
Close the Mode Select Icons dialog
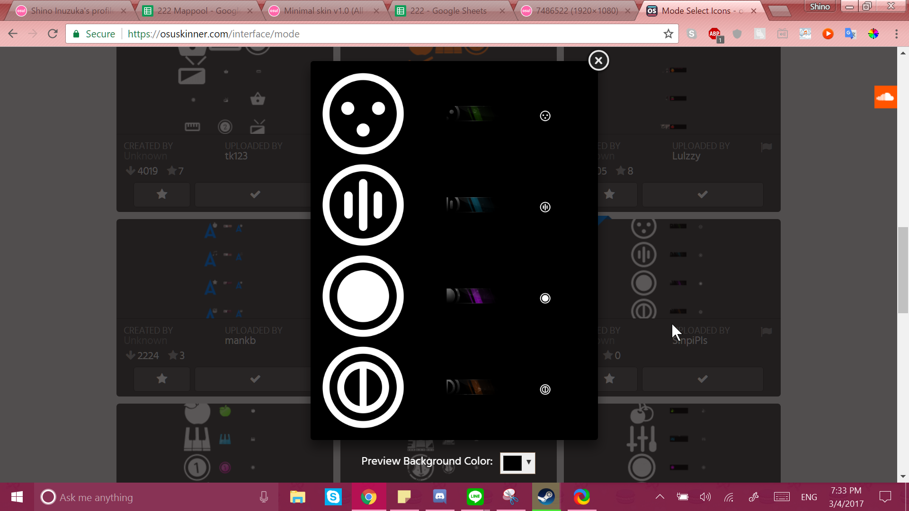(x=597, y=60)
